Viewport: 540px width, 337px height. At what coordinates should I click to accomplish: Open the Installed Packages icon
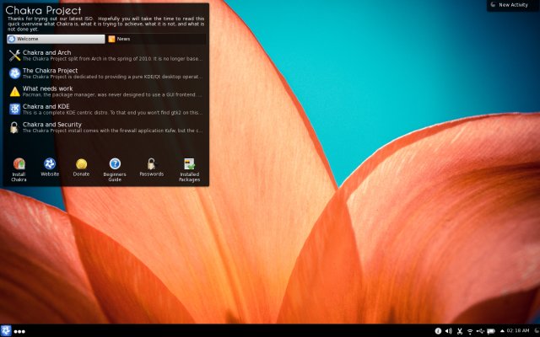(189, 163)
